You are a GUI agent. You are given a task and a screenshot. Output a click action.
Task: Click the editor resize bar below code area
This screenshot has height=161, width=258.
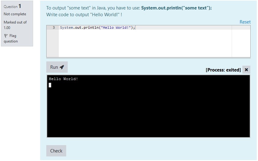click(148, 58)
